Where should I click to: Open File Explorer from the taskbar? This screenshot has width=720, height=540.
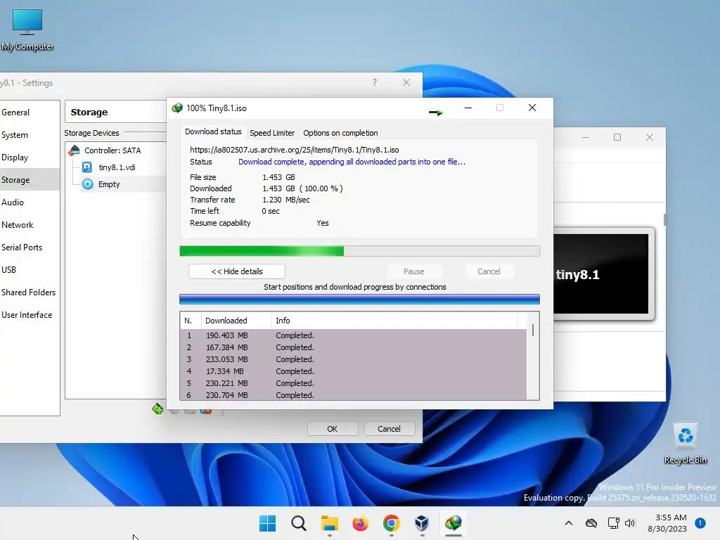point(329,523)
